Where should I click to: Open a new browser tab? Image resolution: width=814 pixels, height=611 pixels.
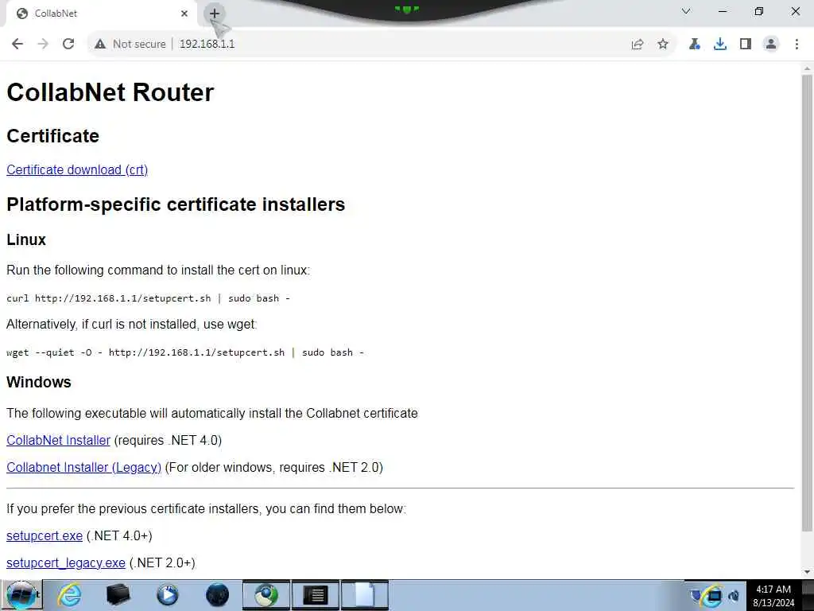(x=215, y=14)
